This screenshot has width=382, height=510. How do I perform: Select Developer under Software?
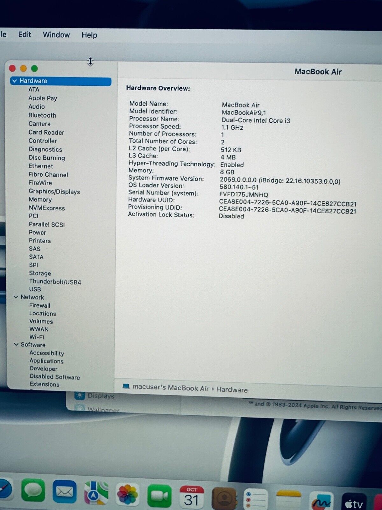pyautogui.click(x=43, y=369)
